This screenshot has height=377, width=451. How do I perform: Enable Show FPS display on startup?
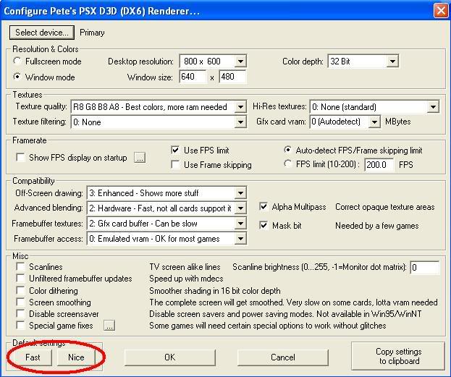[x=20, y=158]
